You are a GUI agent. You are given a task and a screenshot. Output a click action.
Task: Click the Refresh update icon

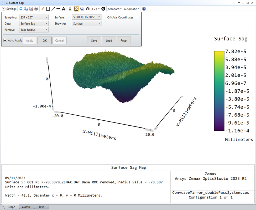(x=20, y=9)
